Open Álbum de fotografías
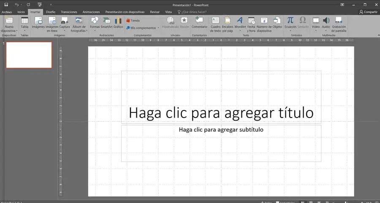Viewport: 380px width, 203px height. [x=79, y=25]
